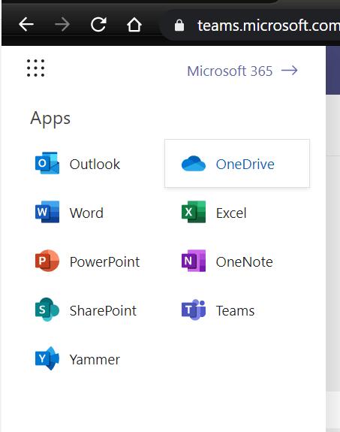The height and width of the screenshot is (432, 340).
Task: Open the Outlook app icon
Action: point(47,163)
